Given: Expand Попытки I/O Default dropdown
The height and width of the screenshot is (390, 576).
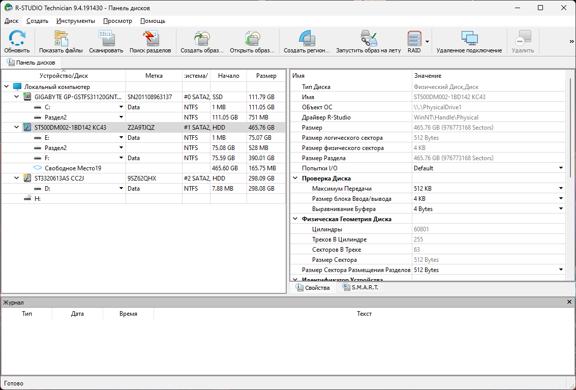Looking at the screenshot, I should pos(561,168).
